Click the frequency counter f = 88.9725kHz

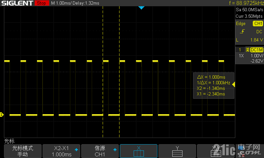point(246,3)
